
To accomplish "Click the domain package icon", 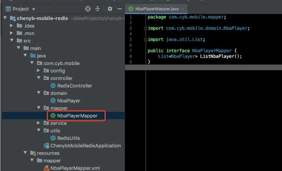I will tap(46, 93).
